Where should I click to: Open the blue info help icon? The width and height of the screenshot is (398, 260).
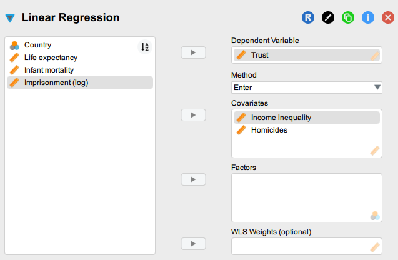pos(368,17)
